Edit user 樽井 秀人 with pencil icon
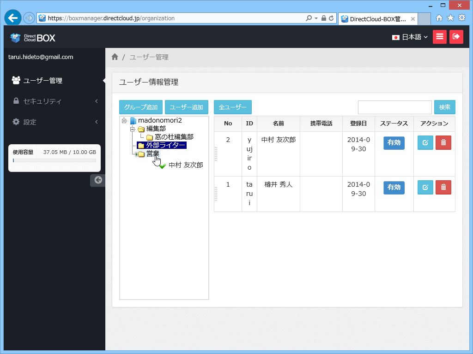Viewport: 473px width, 354px height. pyautogui.click(x=425, y=187)
